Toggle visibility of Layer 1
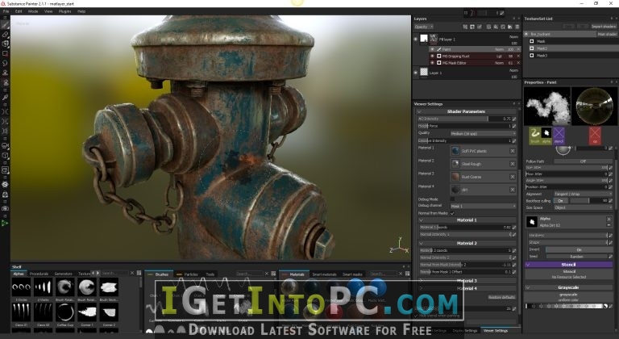Viewport: 619px width, 339px height. point(416,73)
